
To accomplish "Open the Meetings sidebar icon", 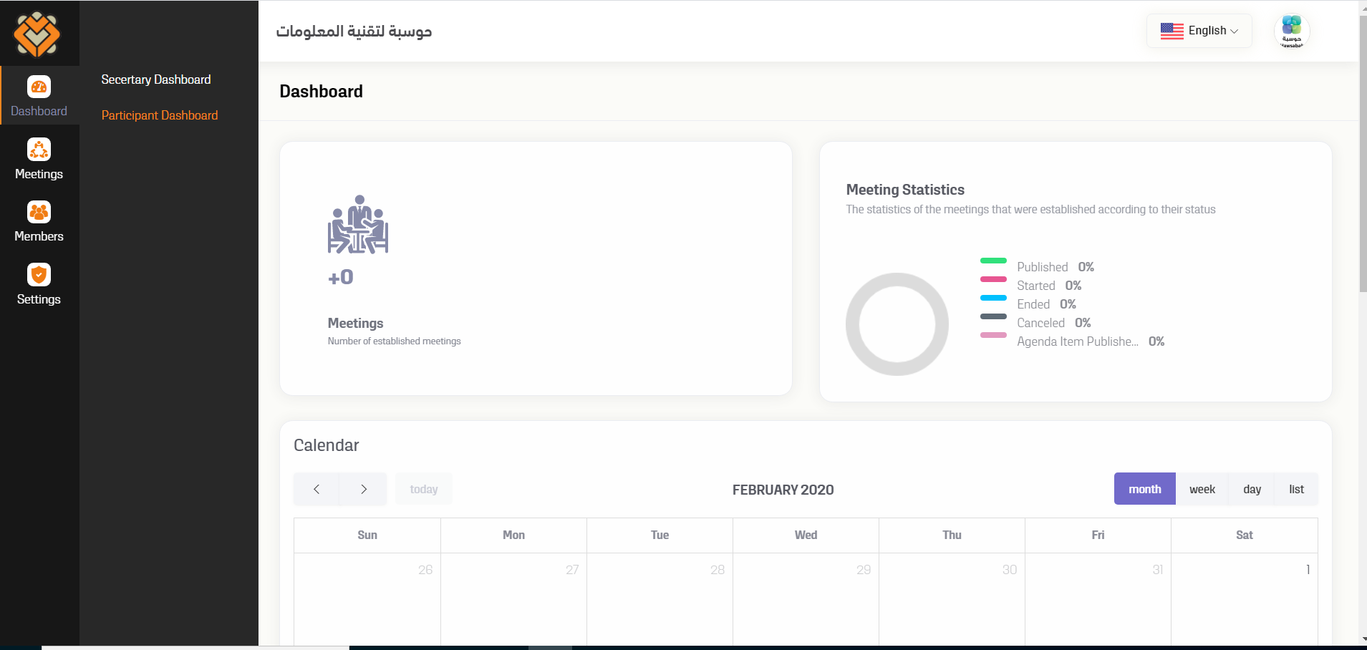I will click(x=39, y=150).
